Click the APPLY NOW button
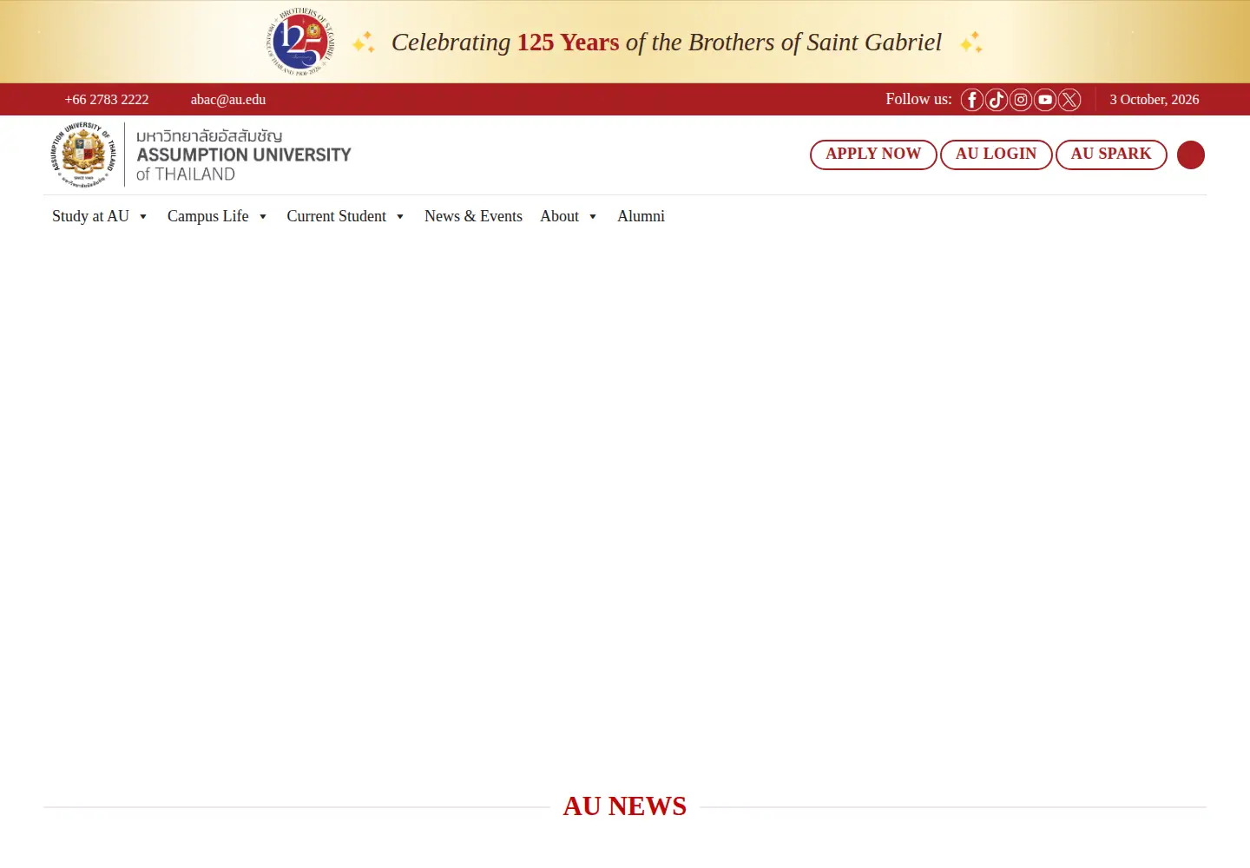 pyautogui.click(x=873, y=155)
